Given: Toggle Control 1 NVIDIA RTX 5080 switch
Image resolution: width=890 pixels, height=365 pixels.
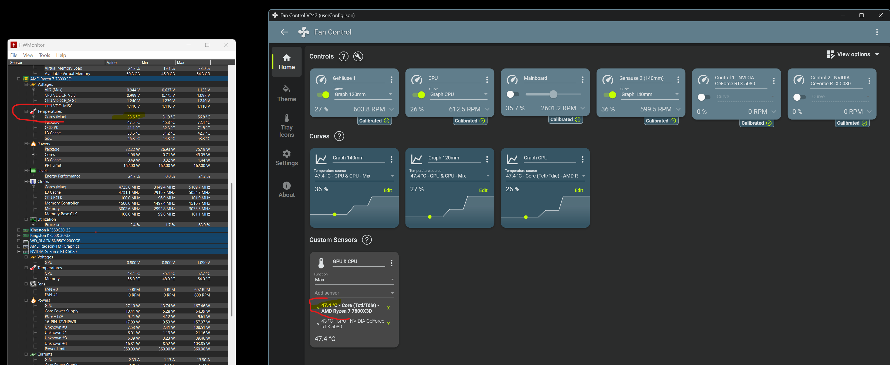Looking at the screenshot, I should pyautogui.click(x=703, y=97).
